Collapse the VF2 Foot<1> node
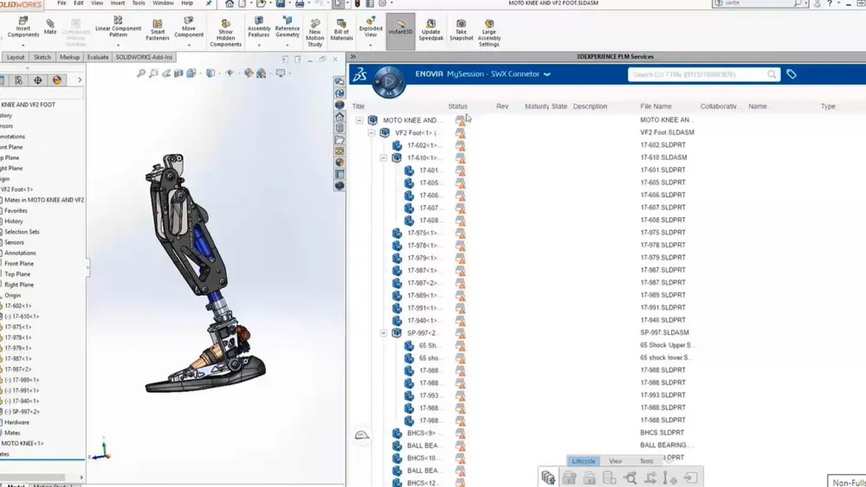Screen dimensions: 866x487 372,133
